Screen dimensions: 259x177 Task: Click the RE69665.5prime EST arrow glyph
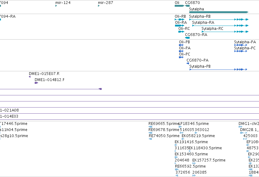pyautogui.click(x=150, y=127)
